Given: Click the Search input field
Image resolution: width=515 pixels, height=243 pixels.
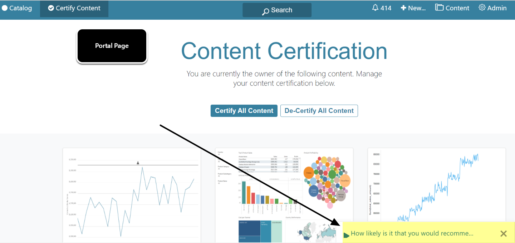Looking at the screenshot, I should coord(283,10).
